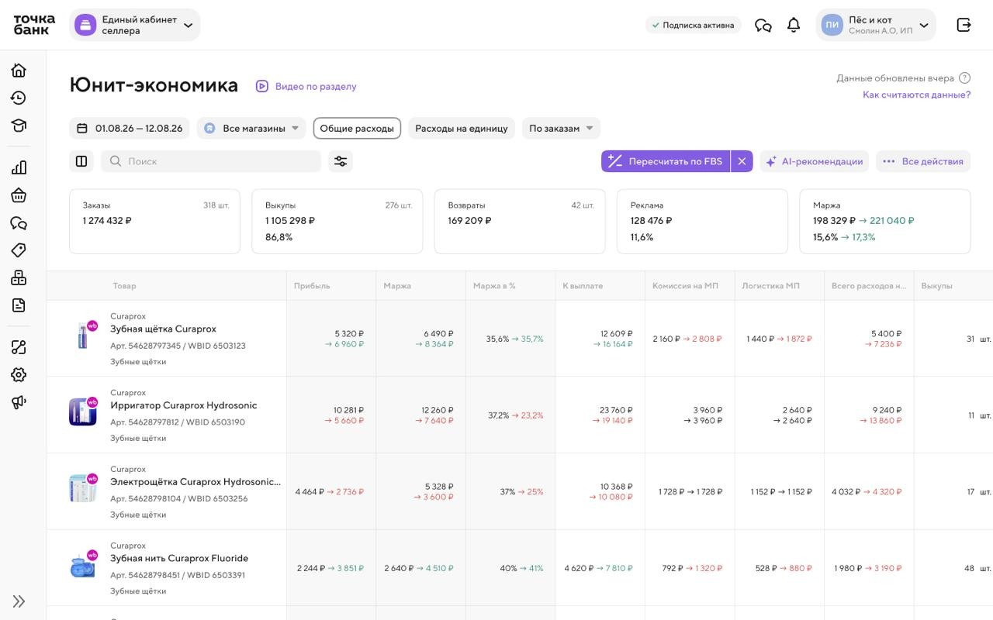
Task: Click the Точка банк logo
Action: (34, 25)
